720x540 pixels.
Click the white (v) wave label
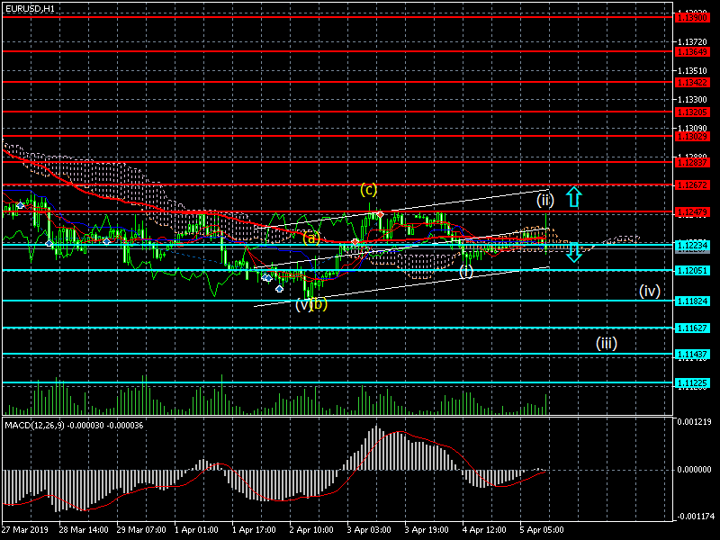(x=303, y=304)
